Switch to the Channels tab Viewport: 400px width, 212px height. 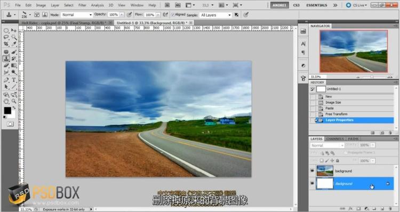[335, 139]
